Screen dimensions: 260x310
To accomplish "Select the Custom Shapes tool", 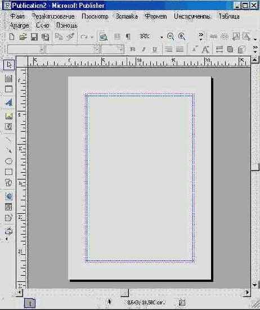I will tap(8, 182).
